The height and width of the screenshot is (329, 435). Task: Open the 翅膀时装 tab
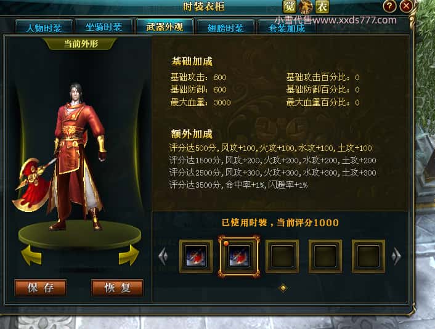(226, 27)
